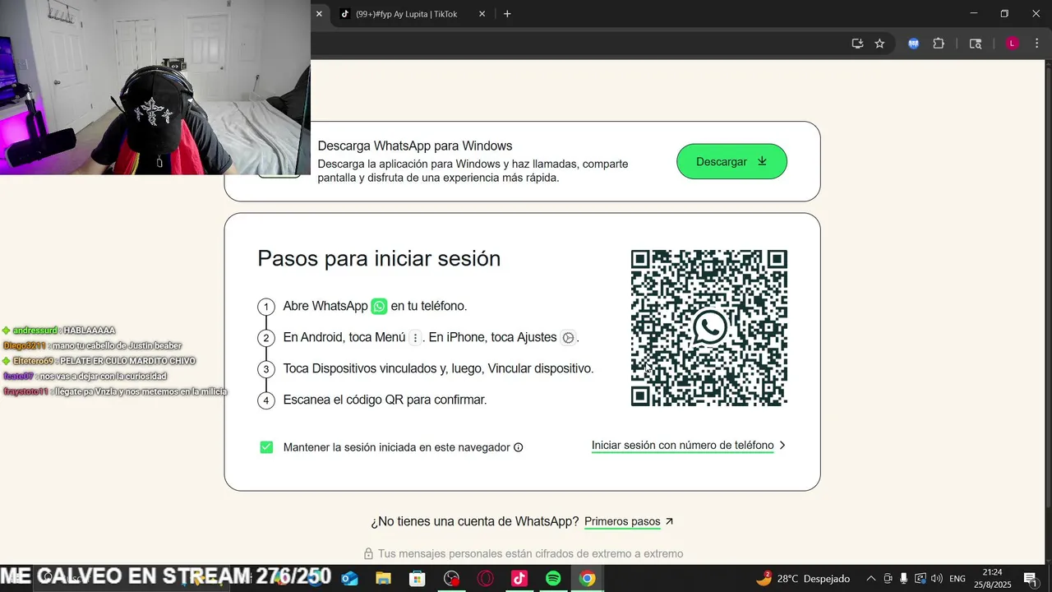Open the Chrome profile avatar L
The height and width of the screenshot is (592, 1052).
coord(1013,44)
